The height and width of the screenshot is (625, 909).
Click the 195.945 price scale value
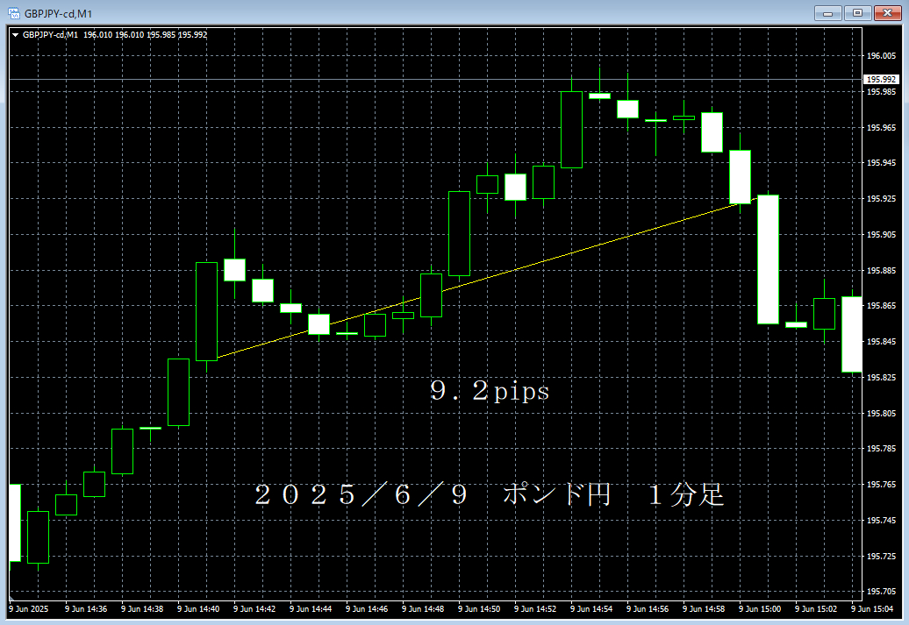click(x=881, y=163)
